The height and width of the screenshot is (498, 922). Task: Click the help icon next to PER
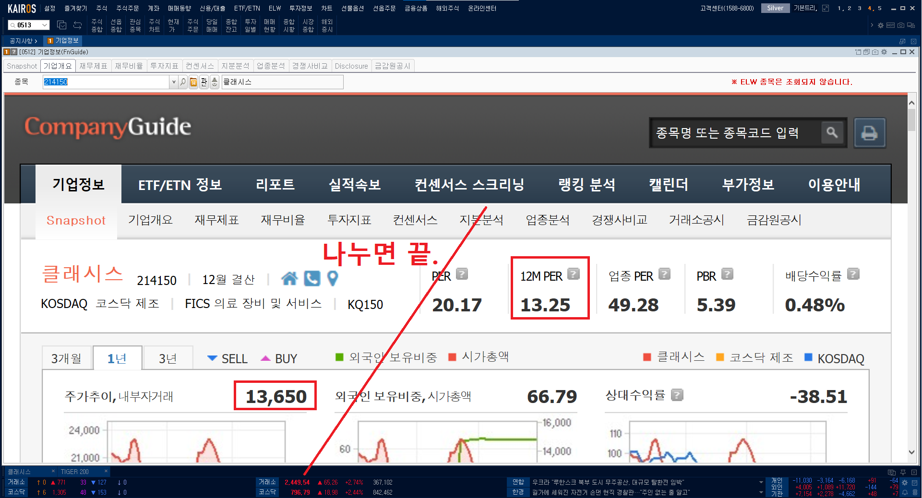pyautogui.click(x=462, y=274)
